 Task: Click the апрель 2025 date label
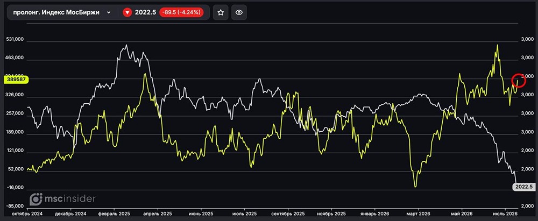158,213
